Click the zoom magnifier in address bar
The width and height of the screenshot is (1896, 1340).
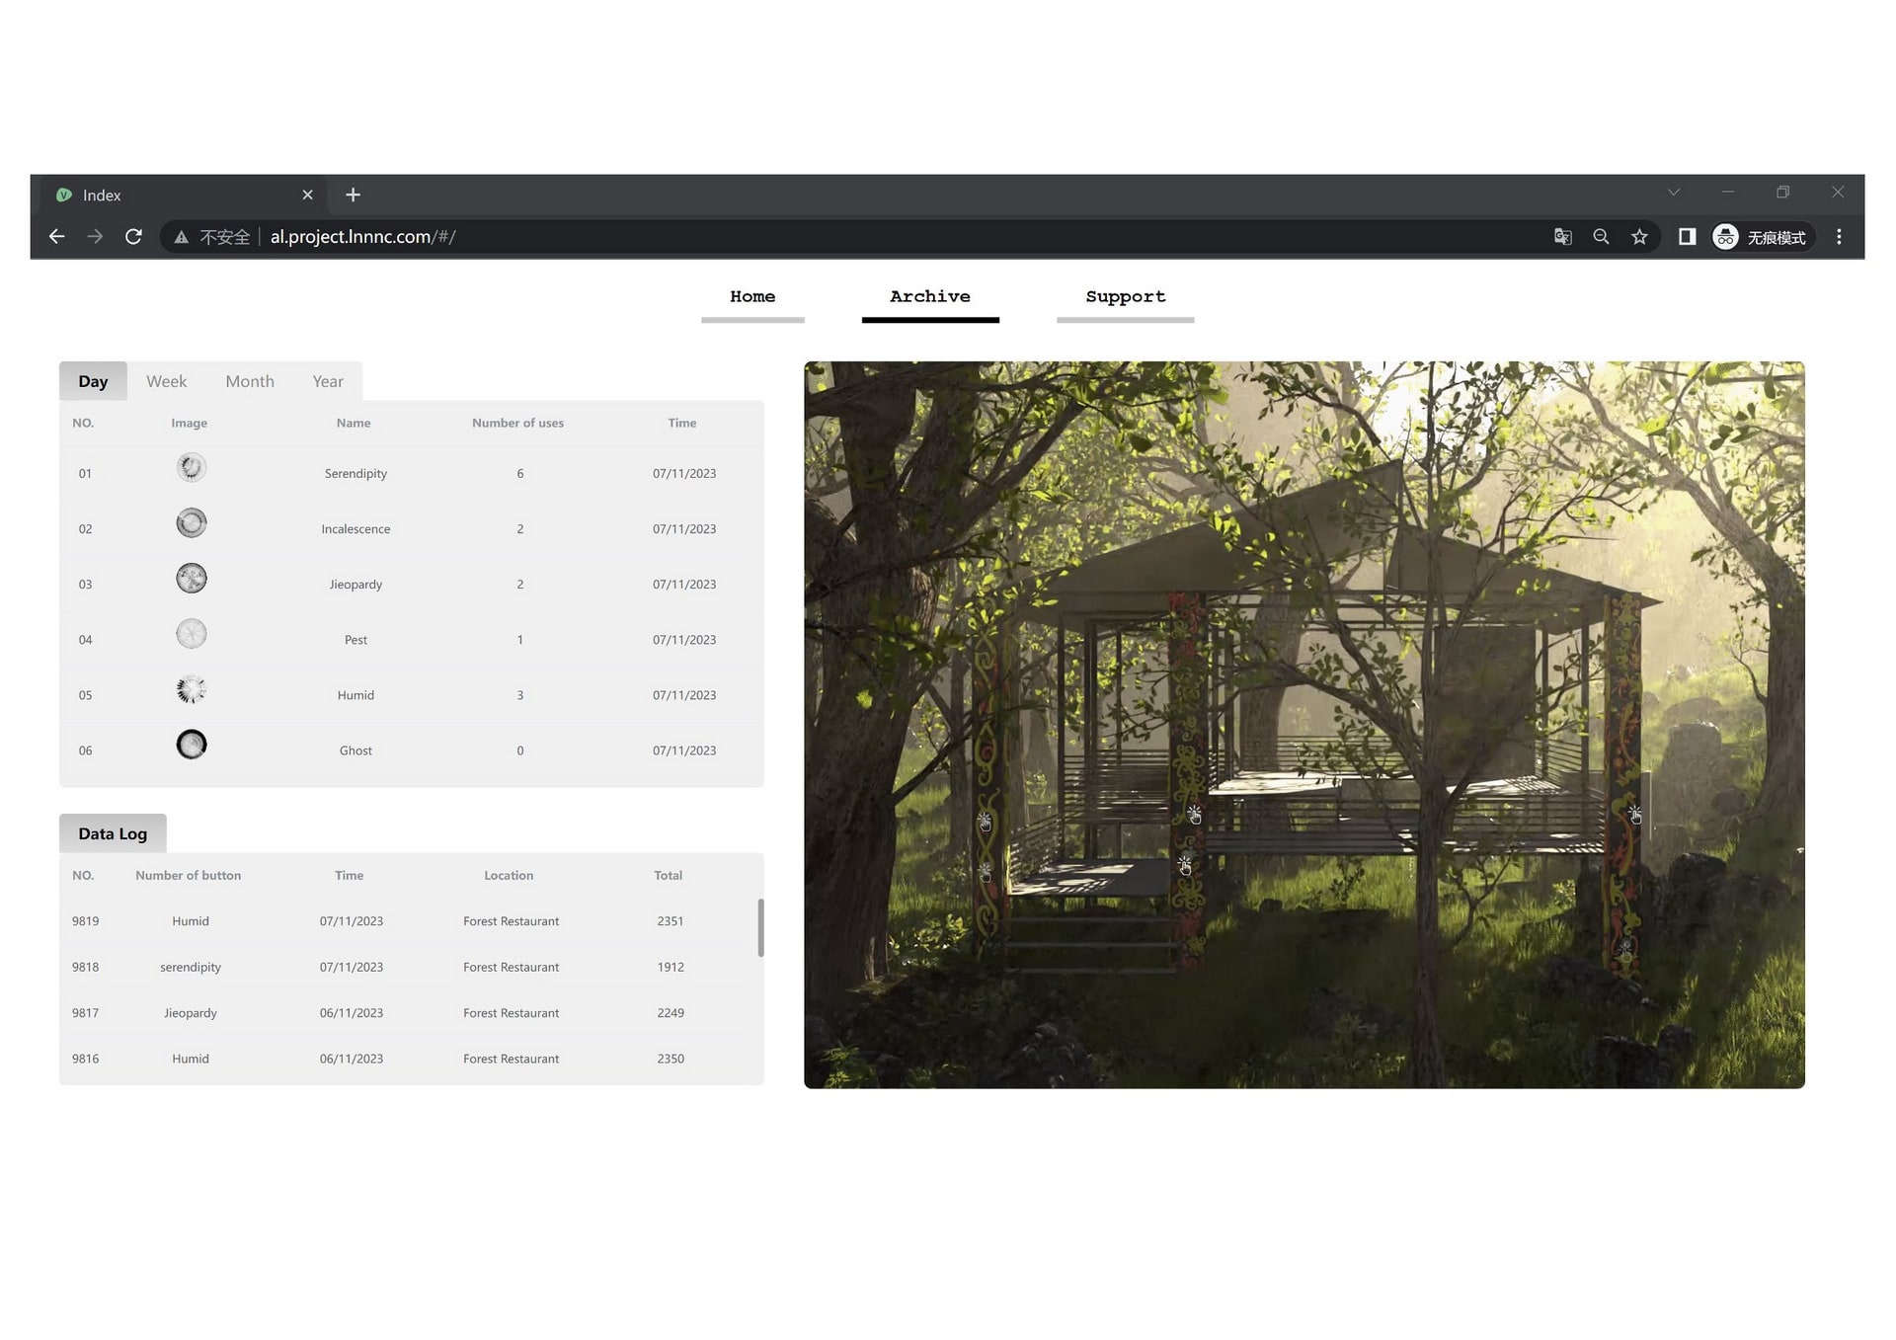coord(1601,237)
